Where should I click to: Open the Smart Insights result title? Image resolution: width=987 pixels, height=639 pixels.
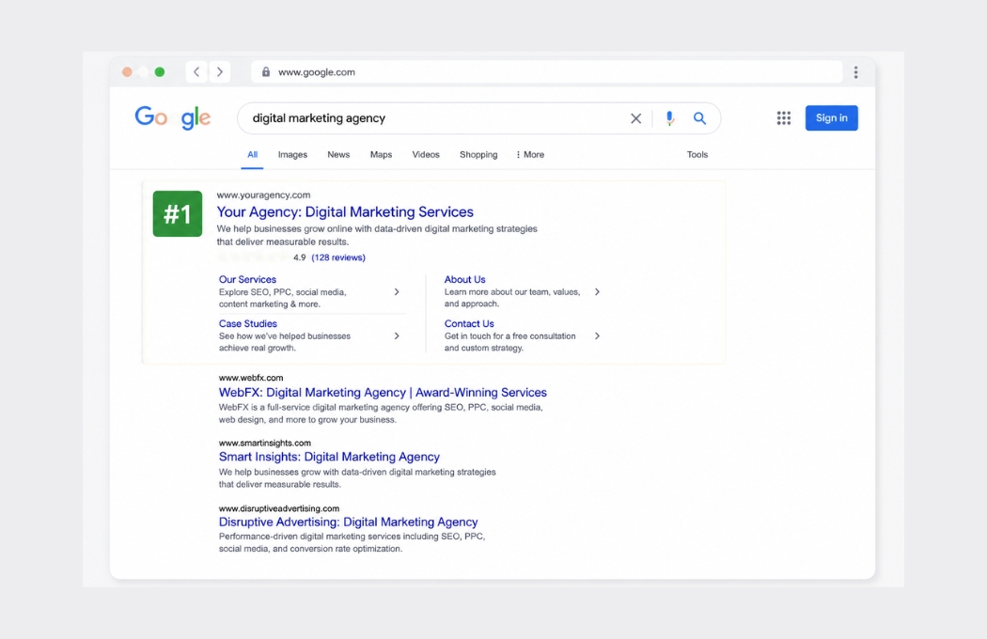(329, 457)
